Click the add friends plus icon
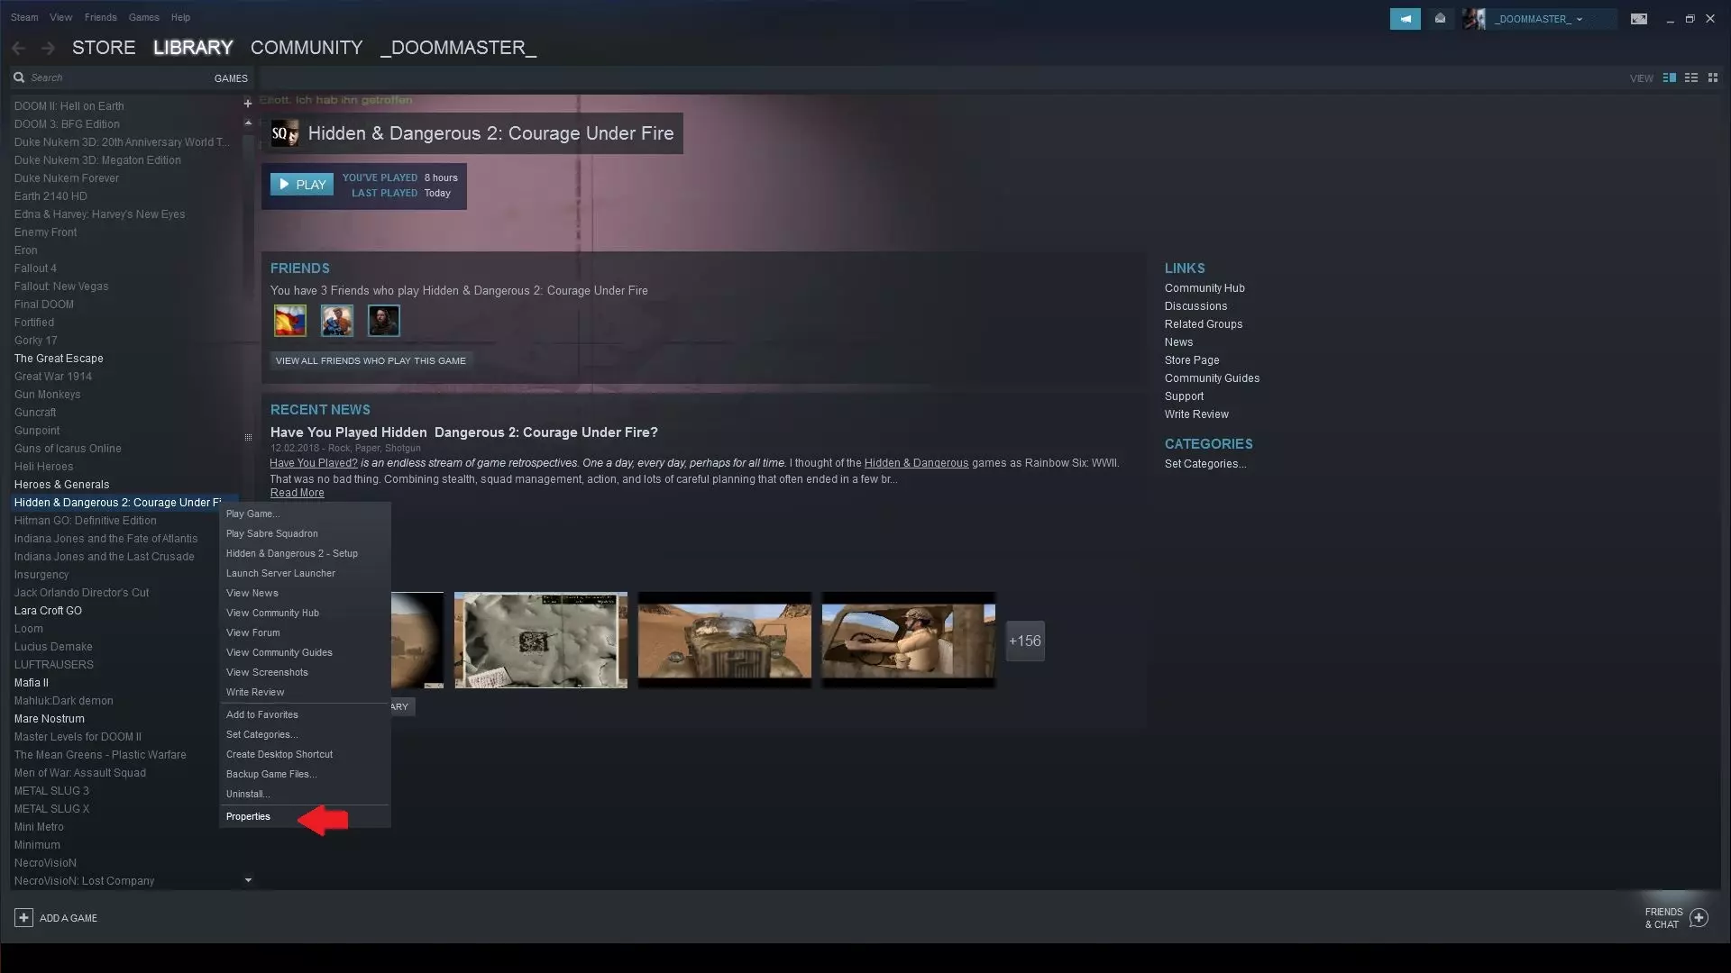Image resolution: width=1731 pixels, height=973 pixels. click(x=1699, y=917)
